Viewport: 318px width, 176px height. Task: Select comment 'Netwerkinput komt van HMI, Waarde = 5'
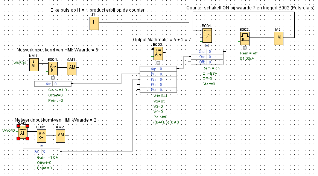tap(58, 50)
